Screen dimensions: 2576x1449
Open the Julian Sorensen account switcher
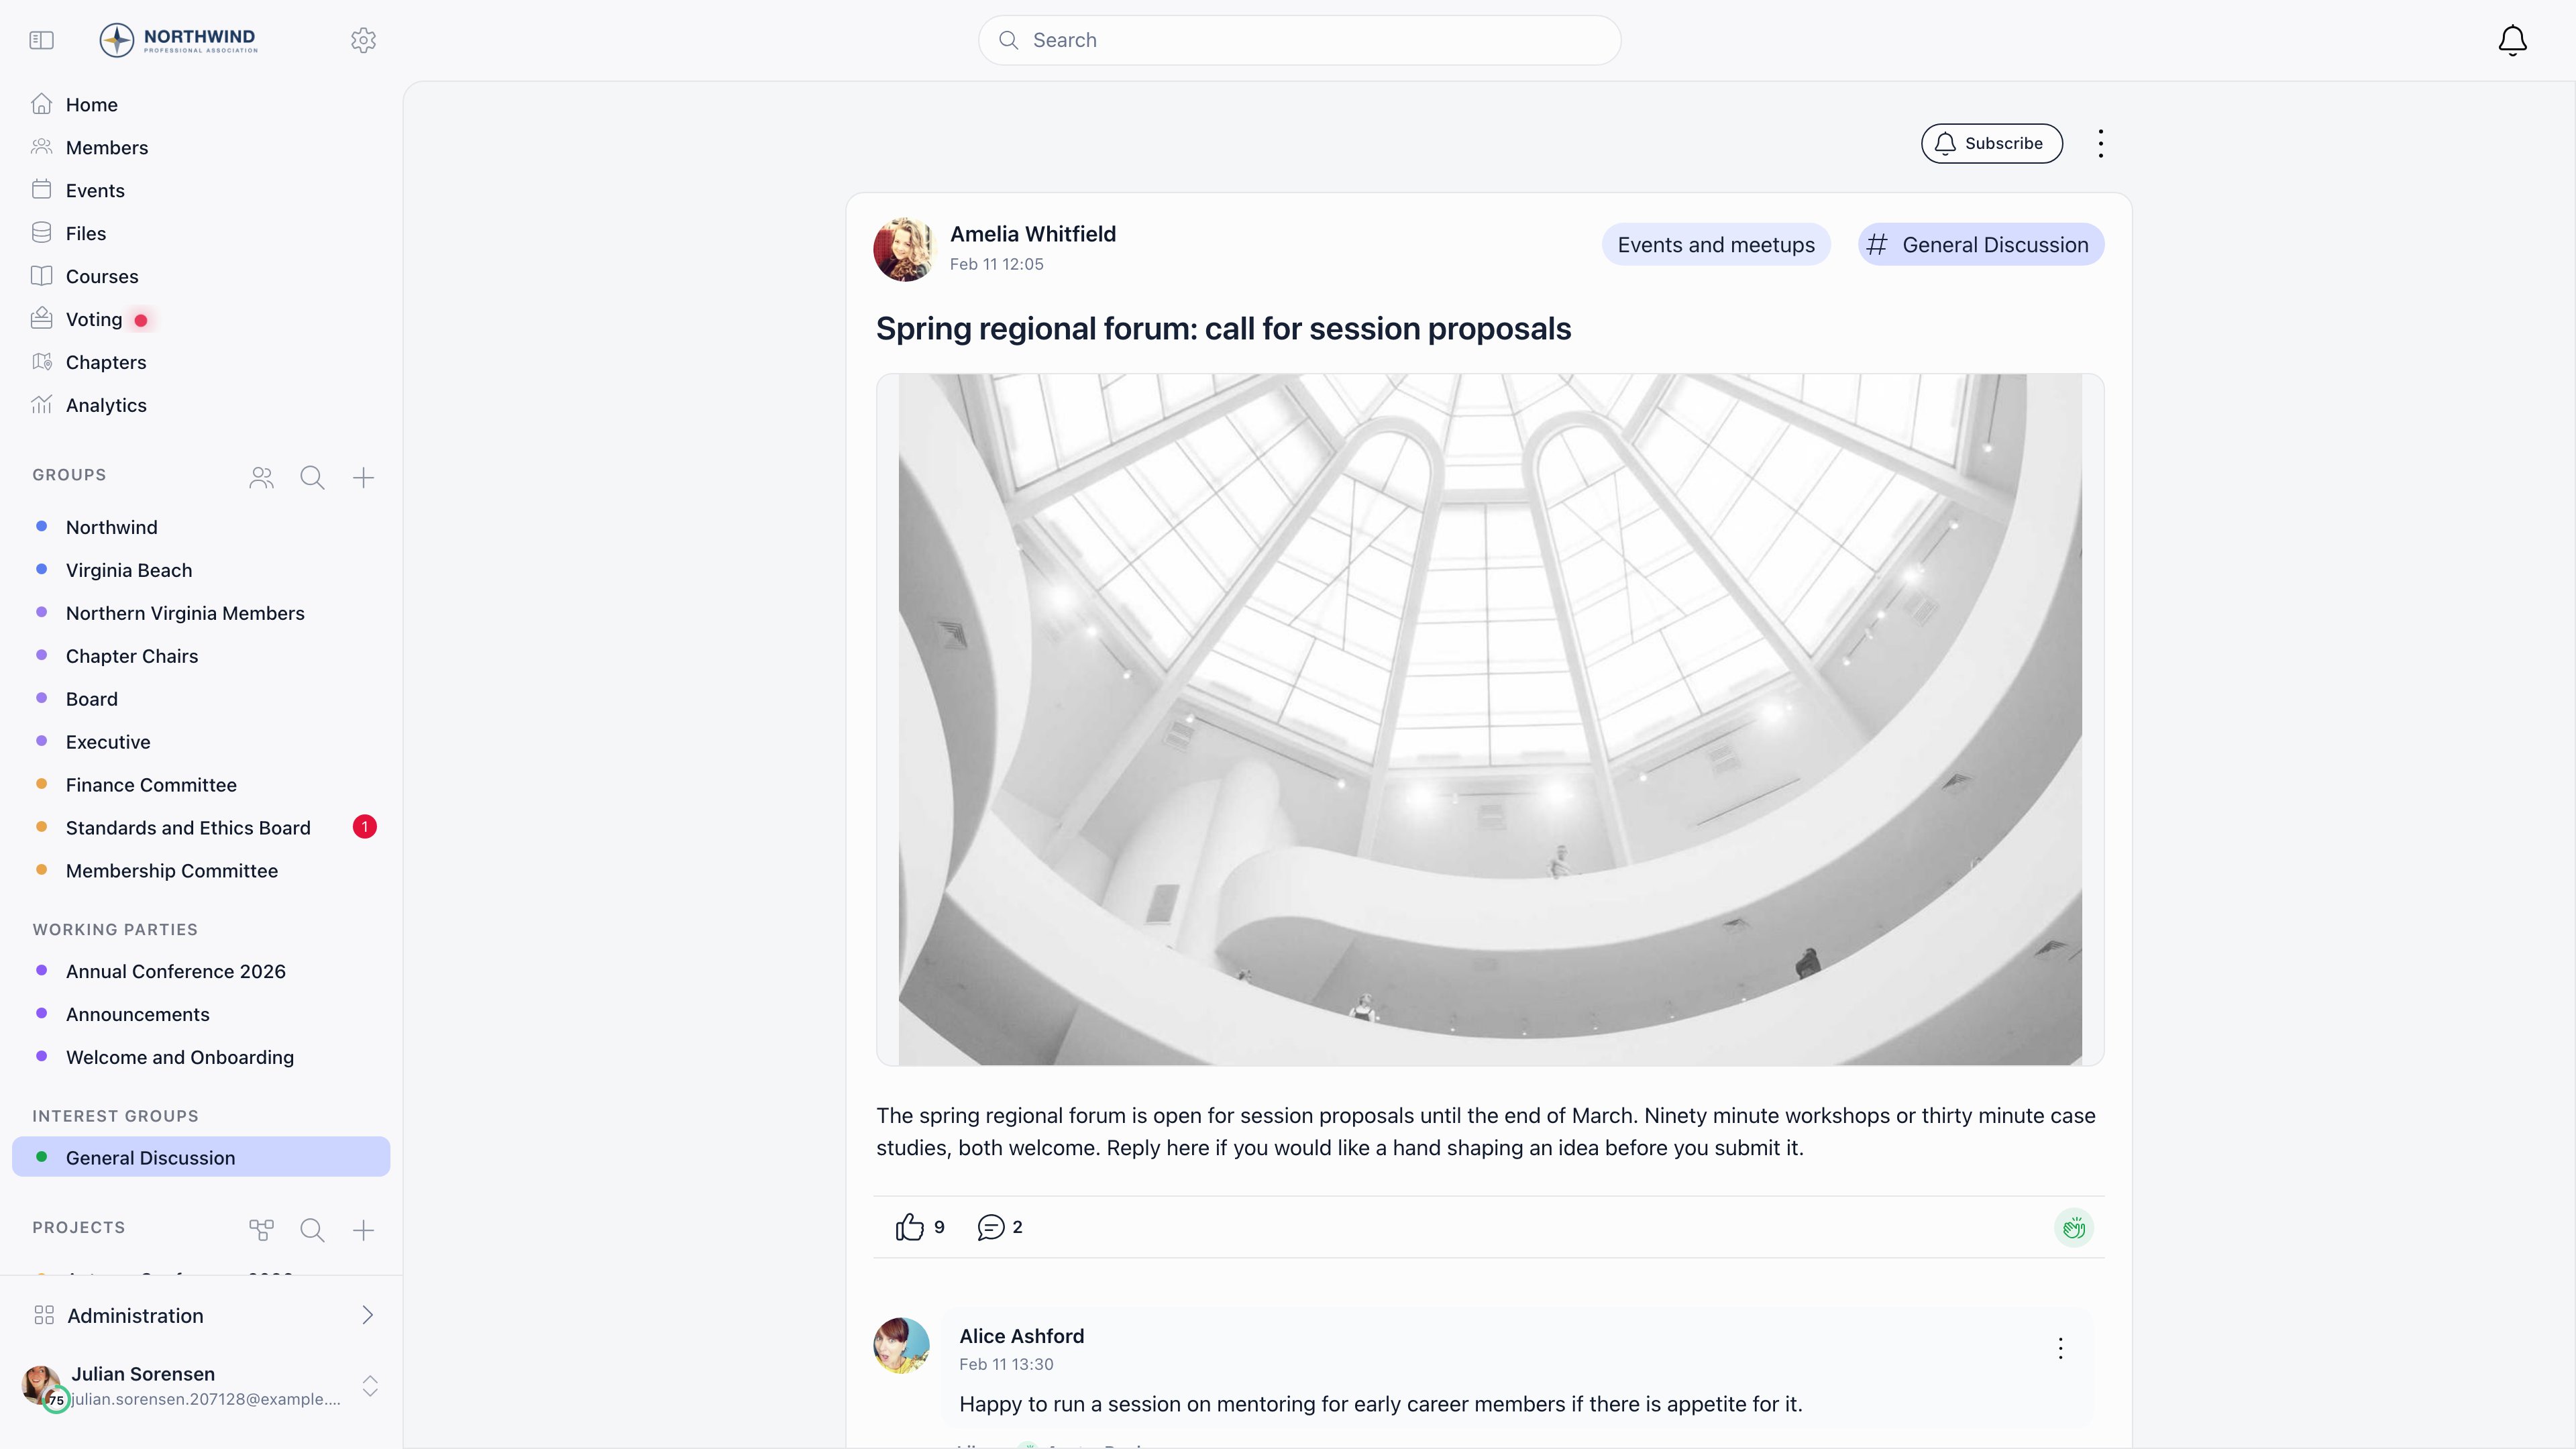coord(370,1386)
